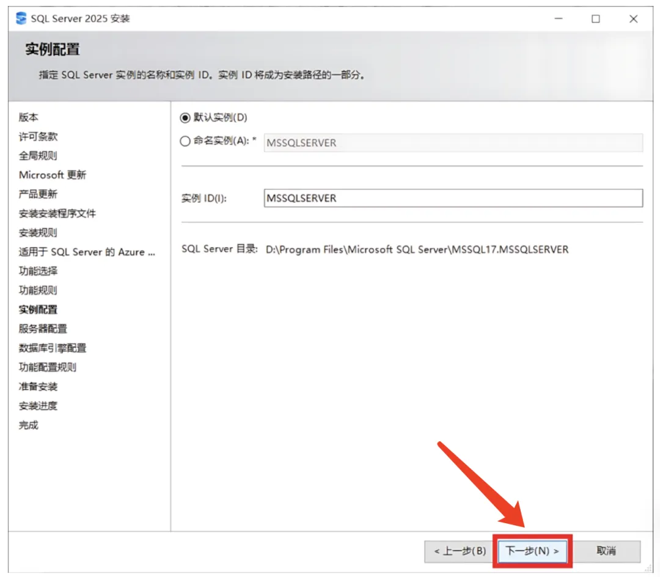
Task: Select 适用于 SQL Server 的 Azure step
Action: [87, 252]
